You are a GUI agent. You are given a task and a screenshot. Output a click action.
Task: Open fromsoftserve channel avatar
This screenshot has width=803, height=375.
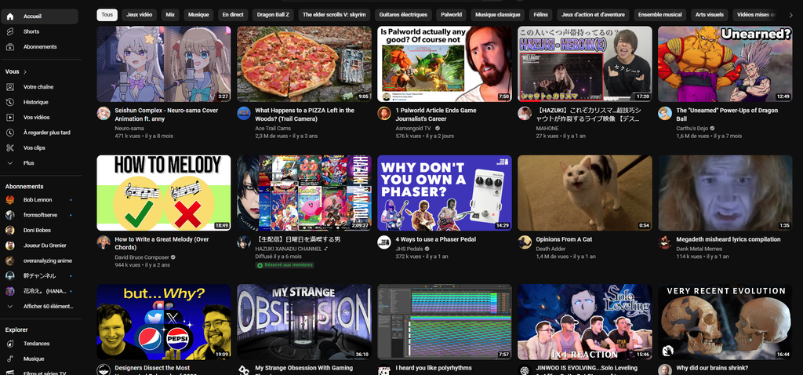point(9,215)
